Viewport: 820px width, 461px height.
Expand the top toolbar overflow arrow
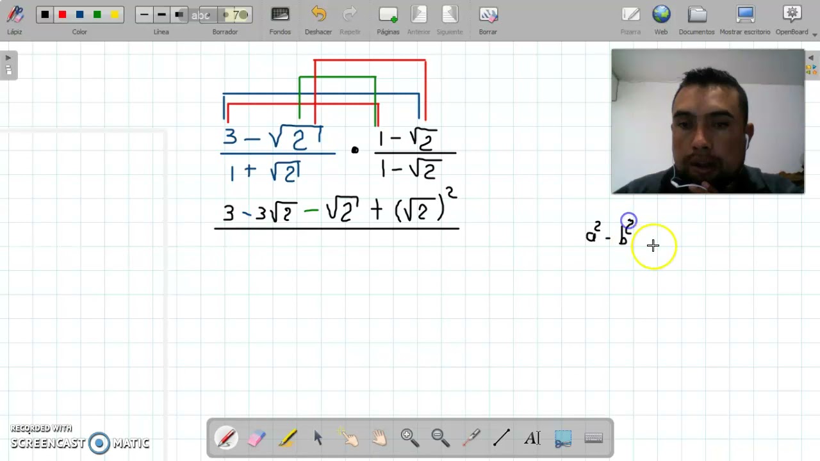[815, 34]
